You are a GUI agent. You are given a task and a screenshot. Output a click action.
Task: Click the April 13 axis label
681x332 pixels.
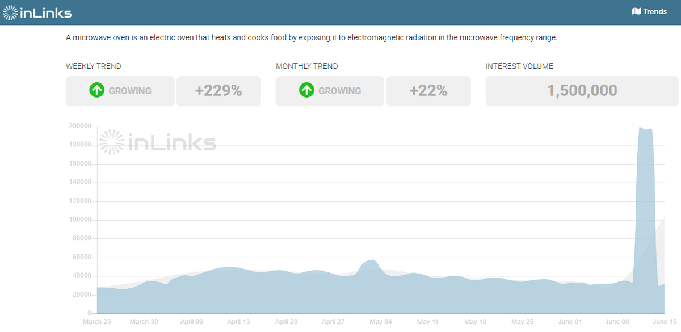click(x=238, y=322)
